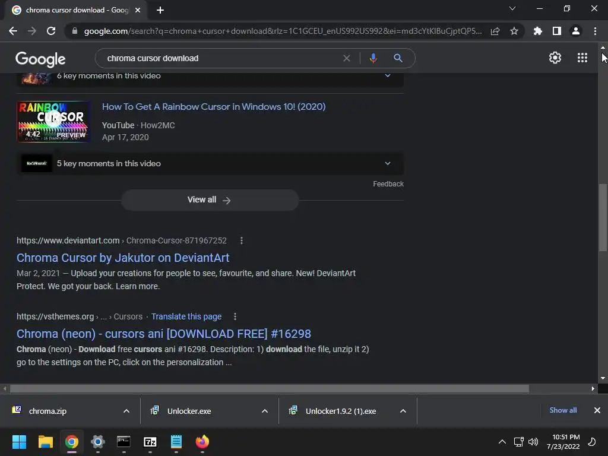Open Chrome's three-dot menu
The image size is (608, 456).
pyautogui.click(x=595, y=31)
